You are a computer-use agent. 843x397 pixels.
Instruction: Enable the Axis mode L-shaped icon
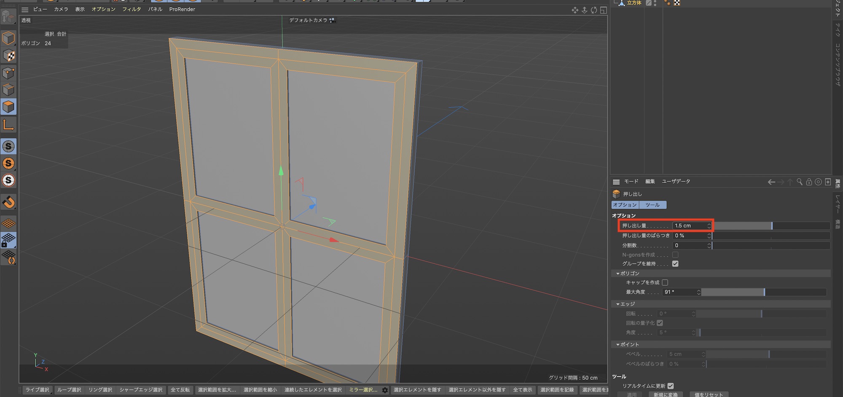[8, 125]
